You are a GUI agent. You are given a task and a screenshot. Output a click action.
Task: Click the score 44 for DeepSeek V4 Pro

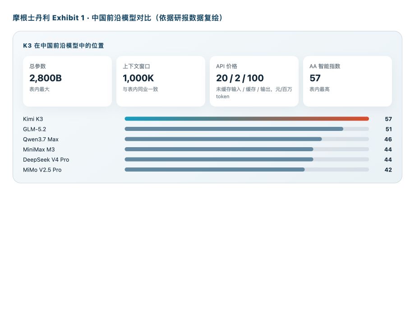388,160
